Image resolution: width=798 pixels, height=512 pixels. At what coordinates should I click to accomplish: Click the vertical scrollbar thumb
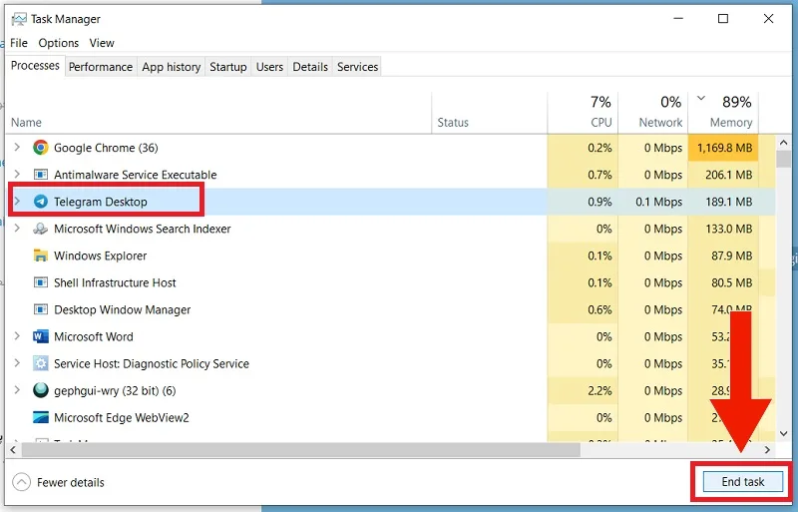click(784, 160)
